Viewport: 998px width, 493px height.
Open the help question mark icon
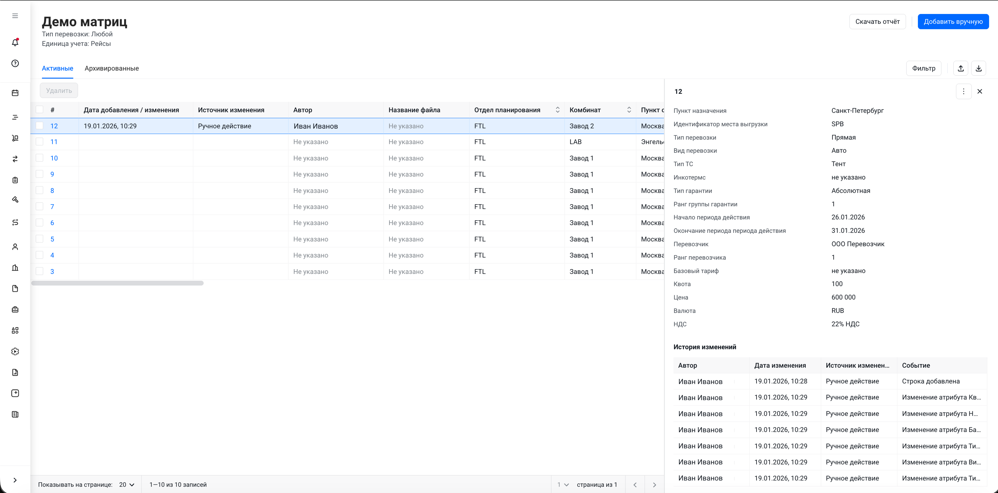point(15,63)
